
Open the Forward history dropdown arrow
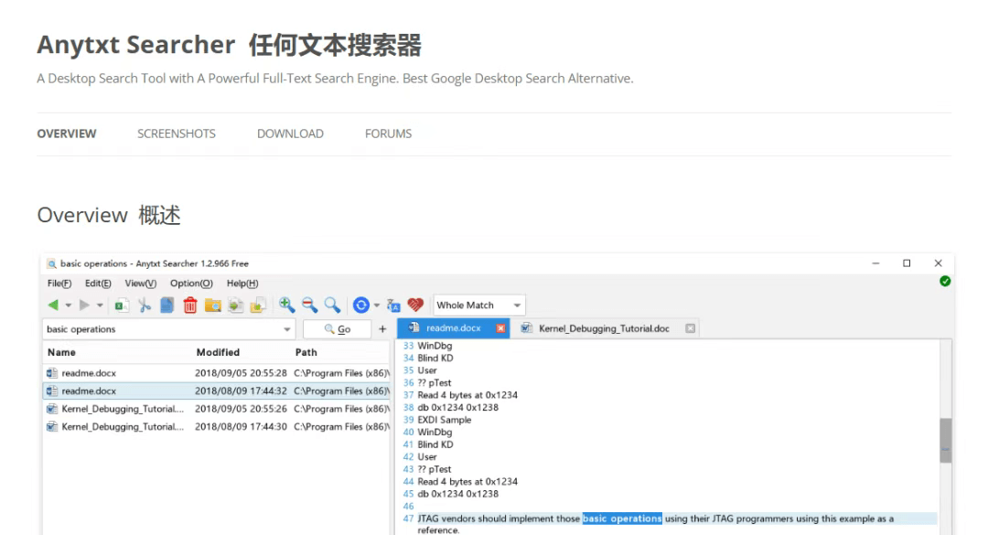pyautogui.click(x=100, y=305)
